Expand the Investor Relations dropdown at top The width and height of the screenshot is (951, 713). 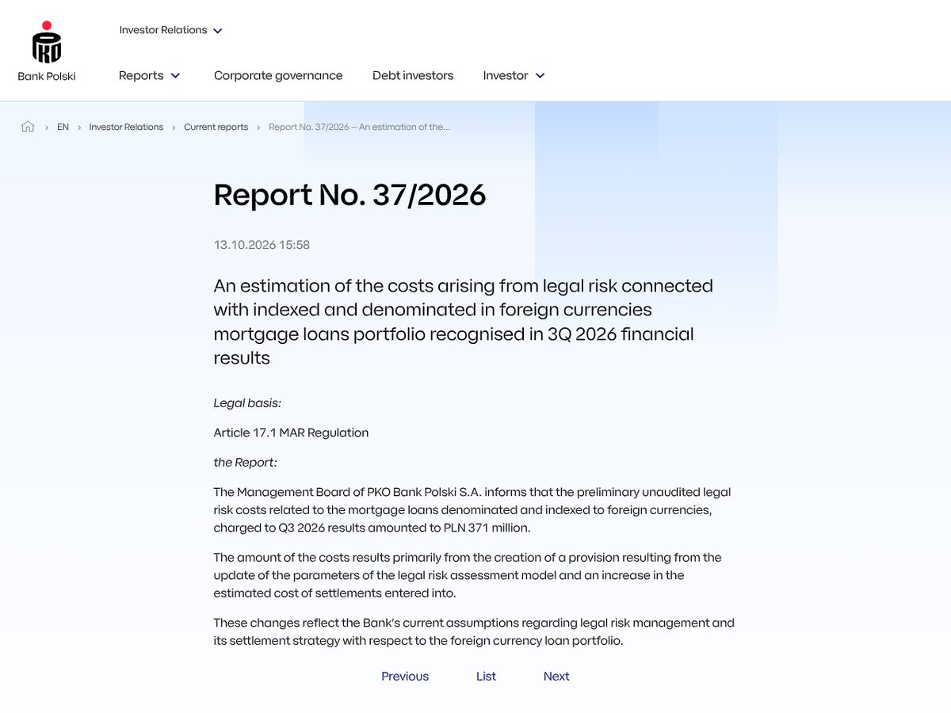(x=171, y=30)
